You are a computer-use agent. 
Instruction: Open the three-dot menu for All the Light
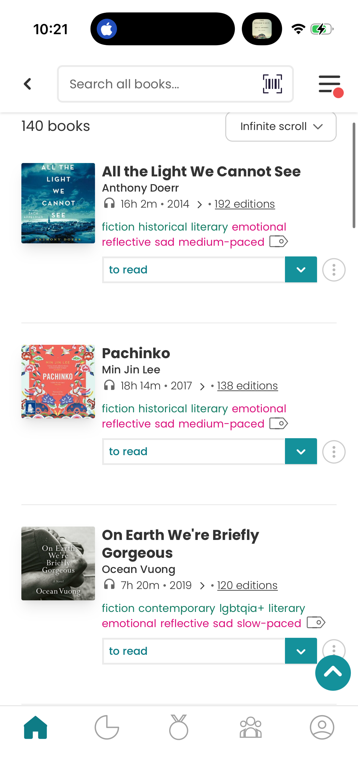click(x=334, y=270)
